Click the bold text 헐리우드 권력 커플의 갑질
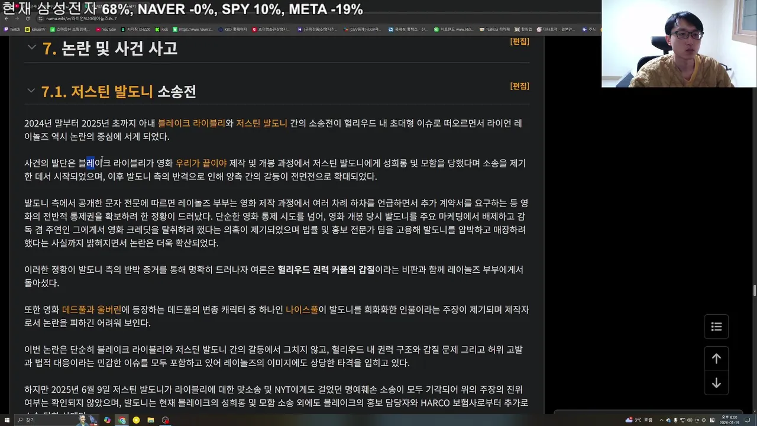Screen dimensions: 757x426 coord(326,269)
